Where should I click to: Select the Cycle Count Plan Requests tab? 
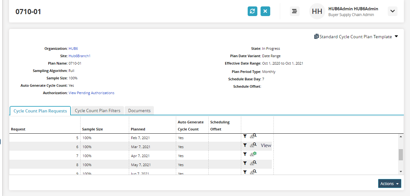[x=40, y=111]
